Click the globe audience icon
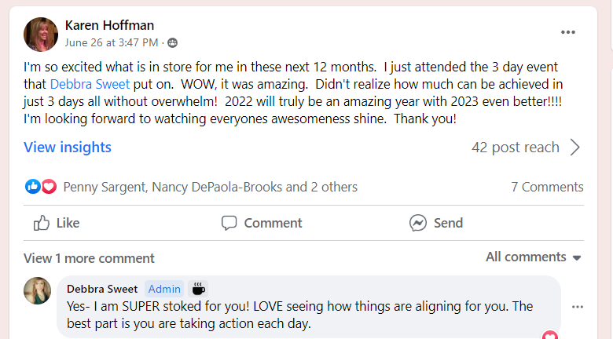This screenshot has width=613, height=339. point(172,42)
